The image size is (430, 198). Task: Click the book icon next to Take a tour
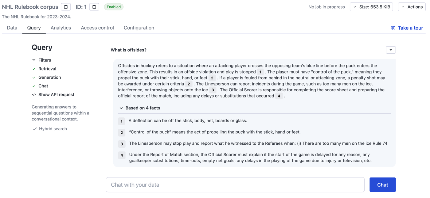pyautogui.click(x=393, y=28)
